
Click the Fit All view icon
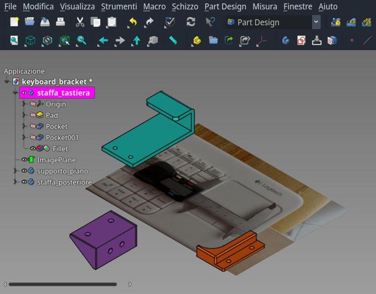[x=14, y=41]
